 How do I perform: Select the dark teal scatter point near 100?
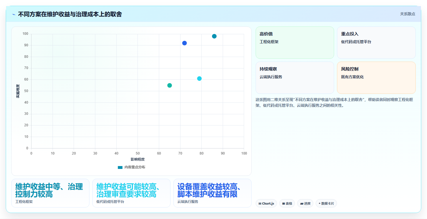click(x=214, y=36)
